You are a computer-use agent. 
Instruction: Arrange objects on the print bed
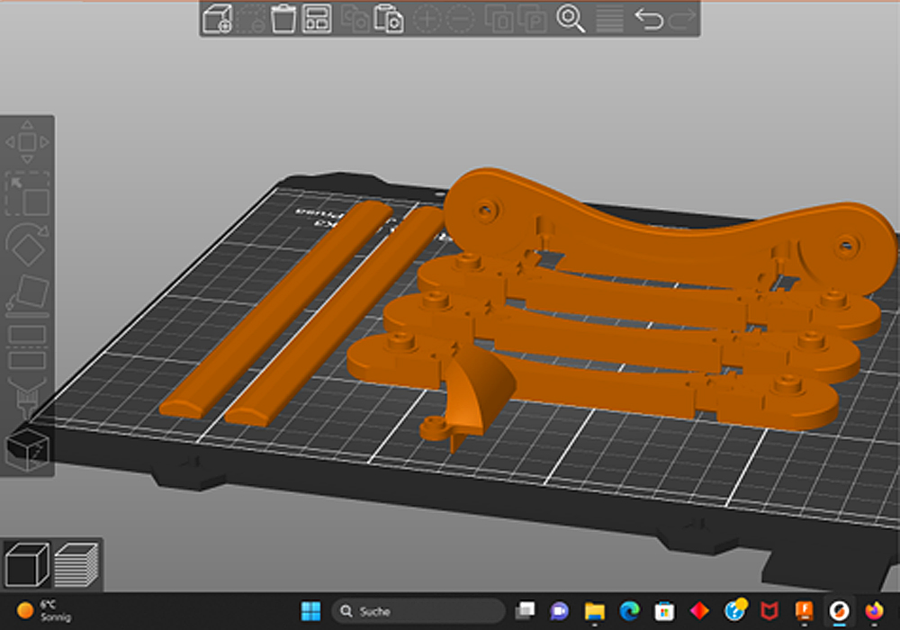coord(316,19)
